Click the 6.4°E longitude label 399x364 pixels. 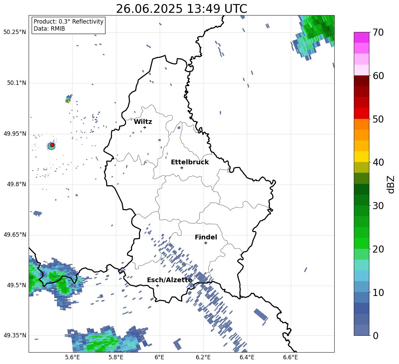pos(247,357)
